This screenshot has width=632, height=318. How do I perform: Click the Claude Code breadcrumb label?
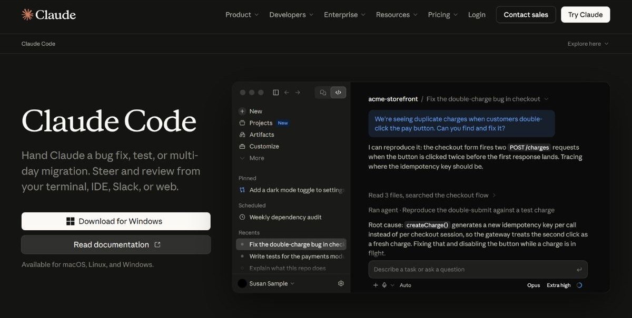point(38,44)
